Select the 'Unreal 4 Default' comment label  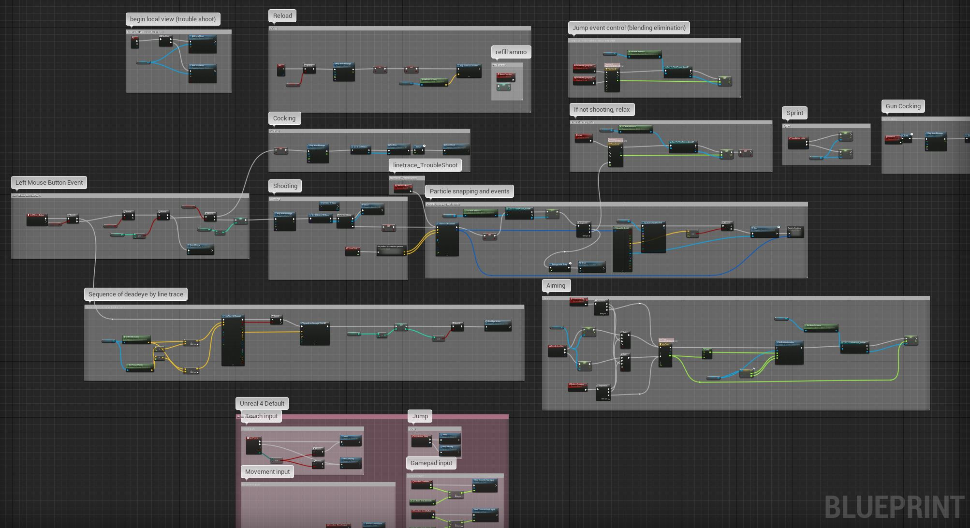262,403
